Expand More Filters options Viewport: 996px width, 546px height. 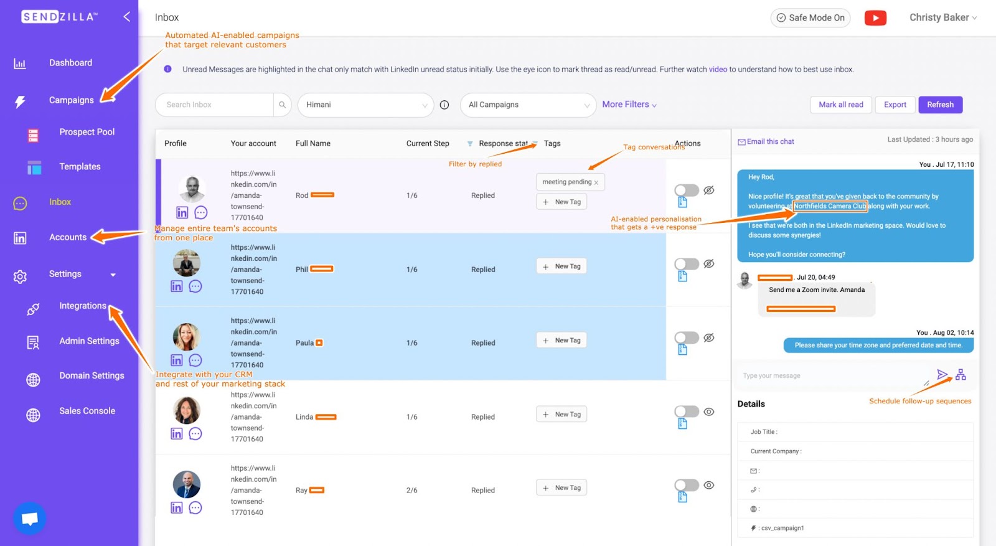pos(629,105)
